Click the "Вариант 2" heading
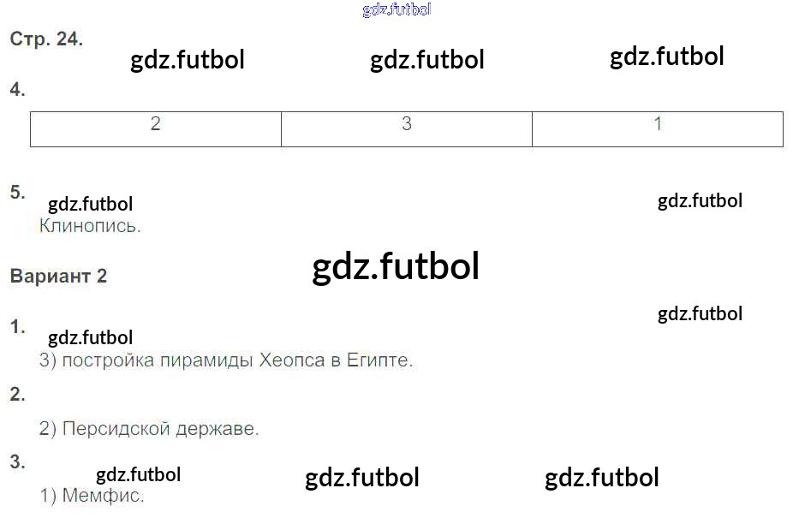The image size is (793, 518). [58, 277]
